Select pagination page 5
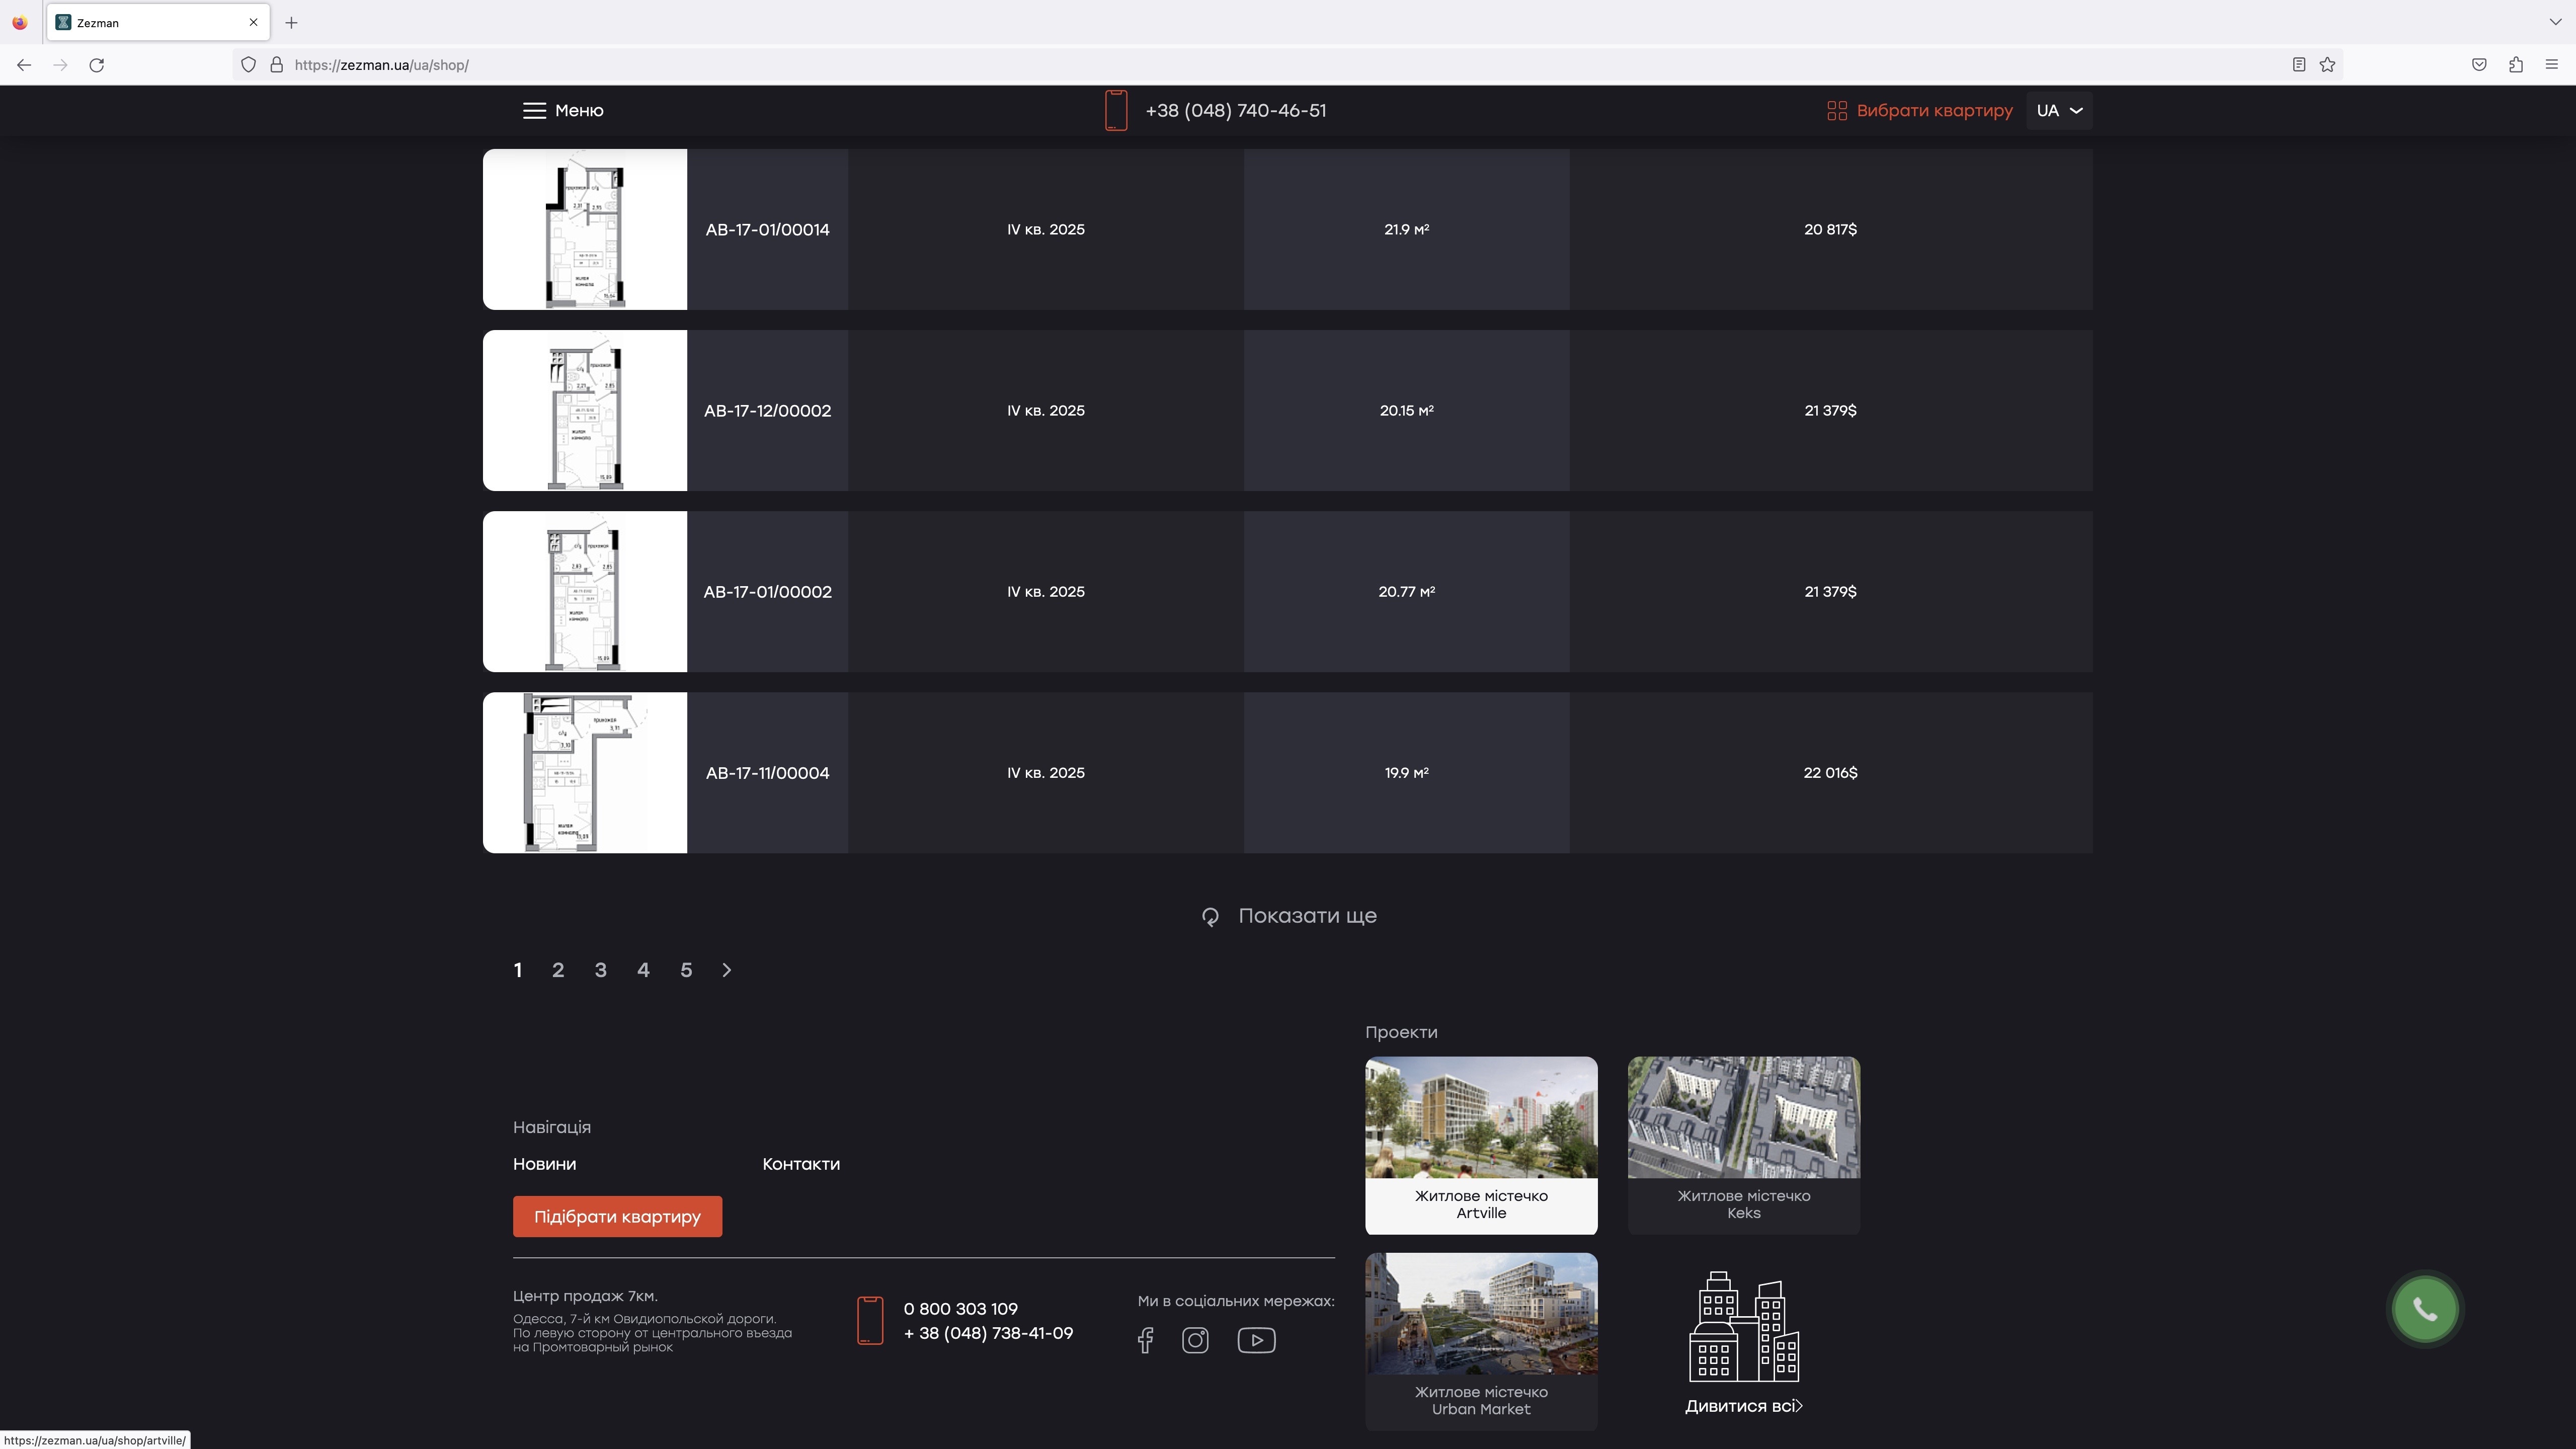 [686, 970]
